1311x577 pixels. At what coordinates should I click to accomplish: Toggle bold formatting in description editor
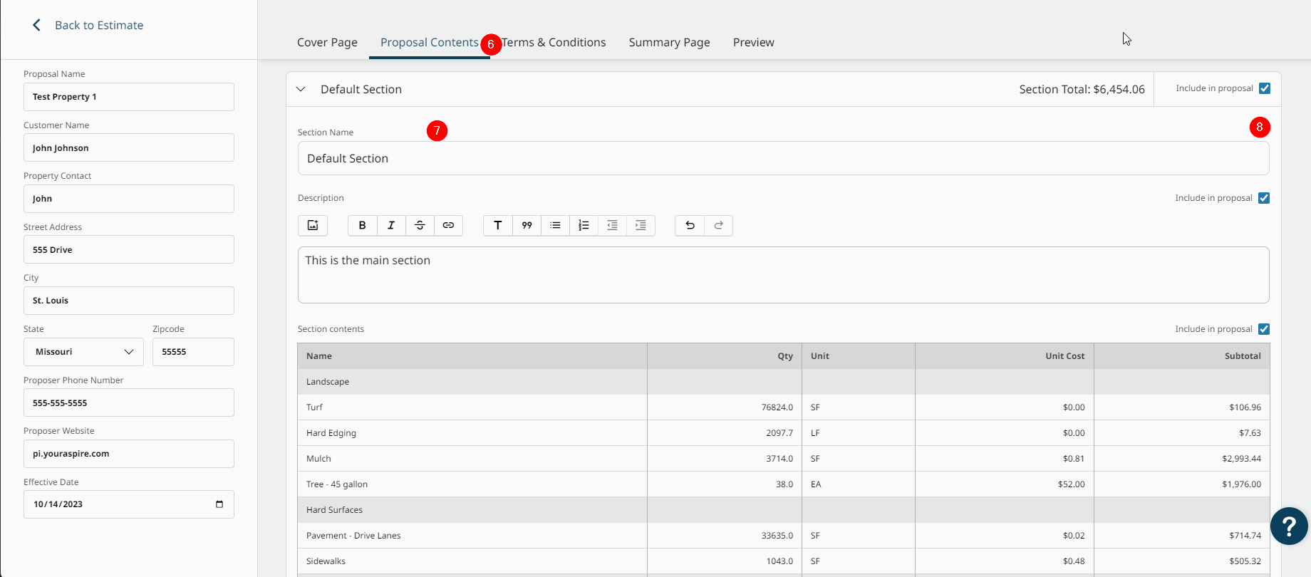pos(362,225)
